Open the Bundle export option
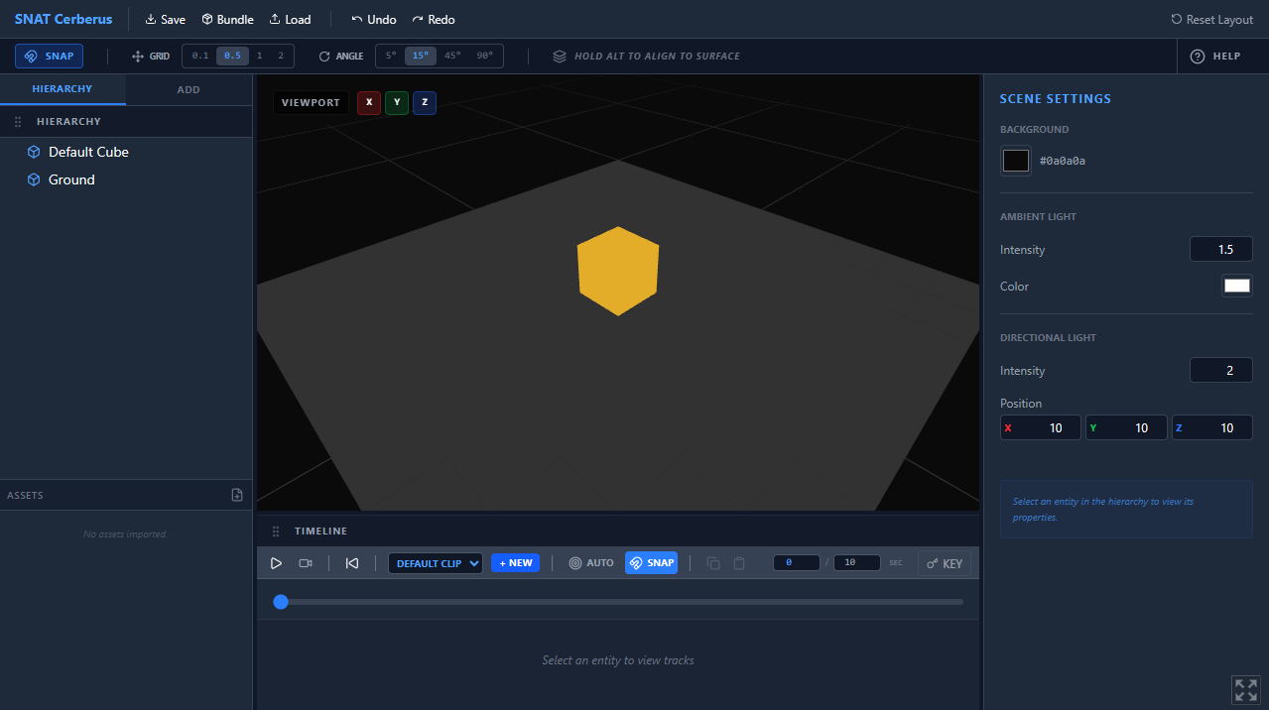The width and height of the screenshot is (1269, 710). click(227, 19)
